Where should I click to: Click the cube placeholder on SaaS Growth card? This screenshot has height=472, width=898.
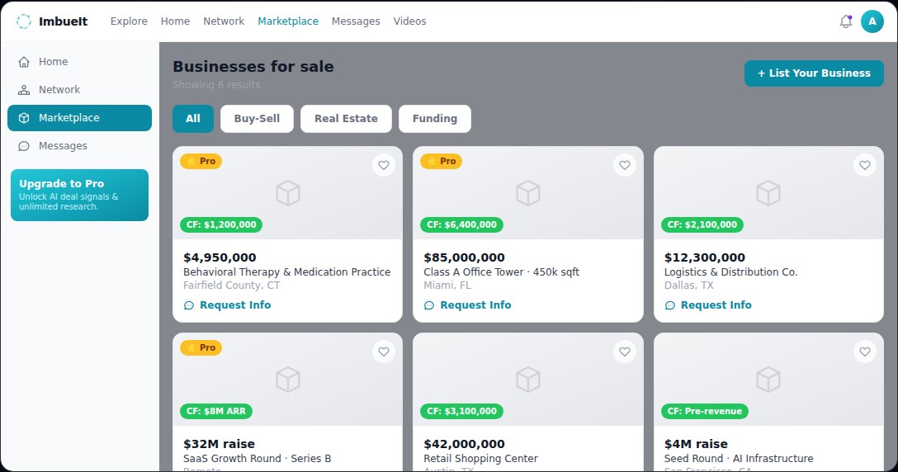(287, 380)
